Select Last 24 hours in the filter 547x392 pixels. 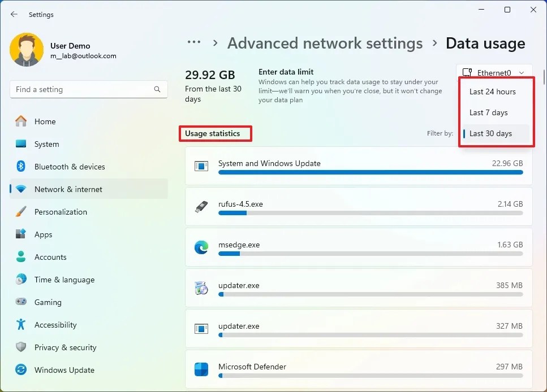(493, 92)
